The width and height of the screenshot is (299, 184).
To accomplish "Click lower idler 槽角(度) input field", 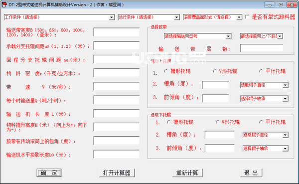I will tap(219, 135).
